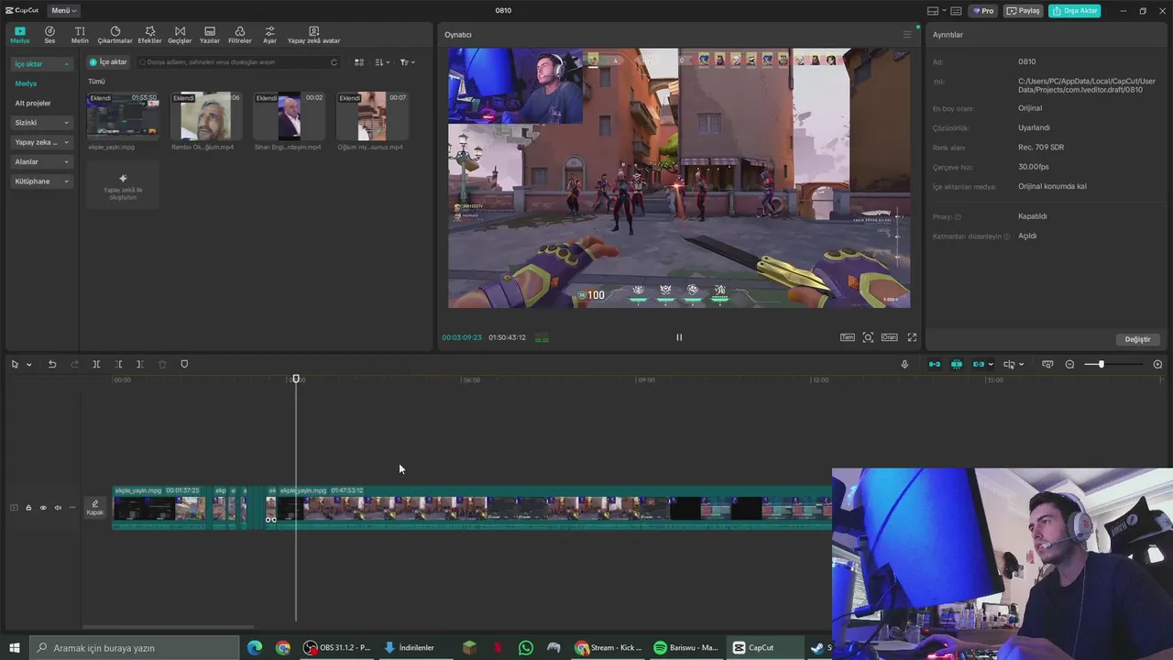Open the Menü dropdown
The width and height of the screenshot is (1173, 660).
63,10
